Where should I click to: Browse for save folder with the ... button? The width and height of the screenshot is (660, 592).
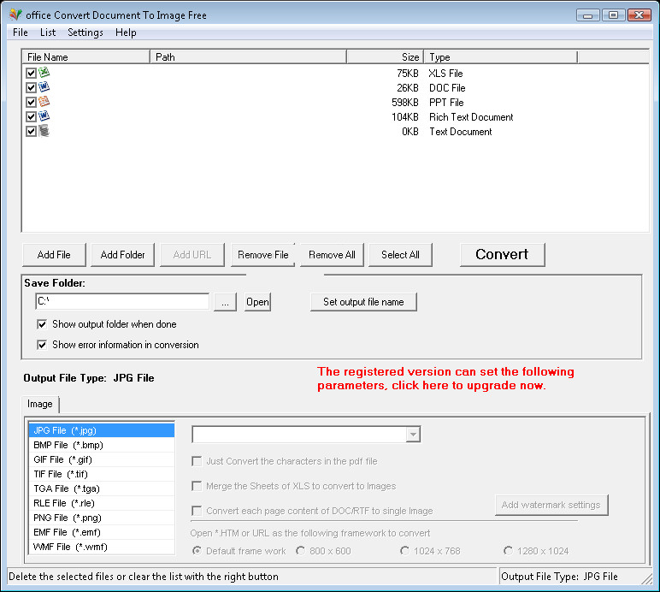coord(225,302)
